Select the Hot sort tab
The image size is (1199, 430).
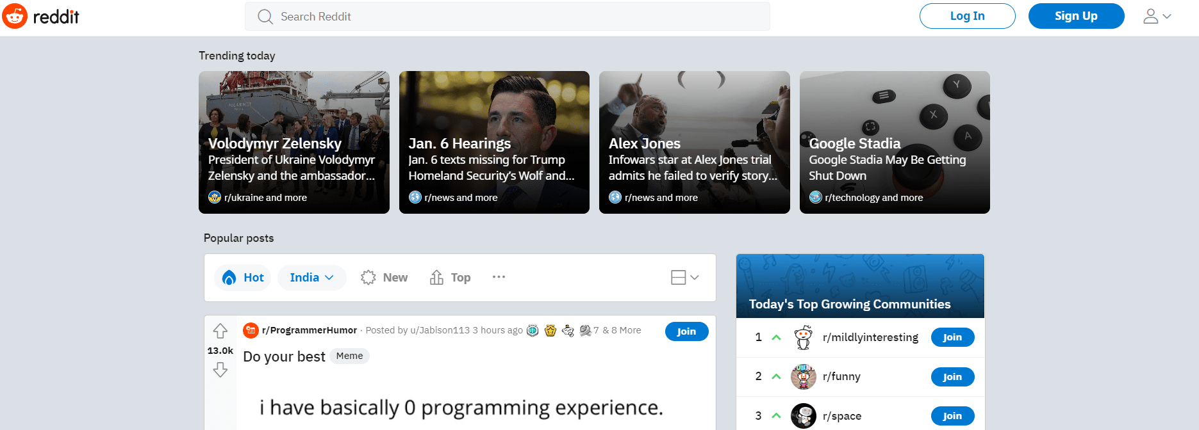click(243, 278)
